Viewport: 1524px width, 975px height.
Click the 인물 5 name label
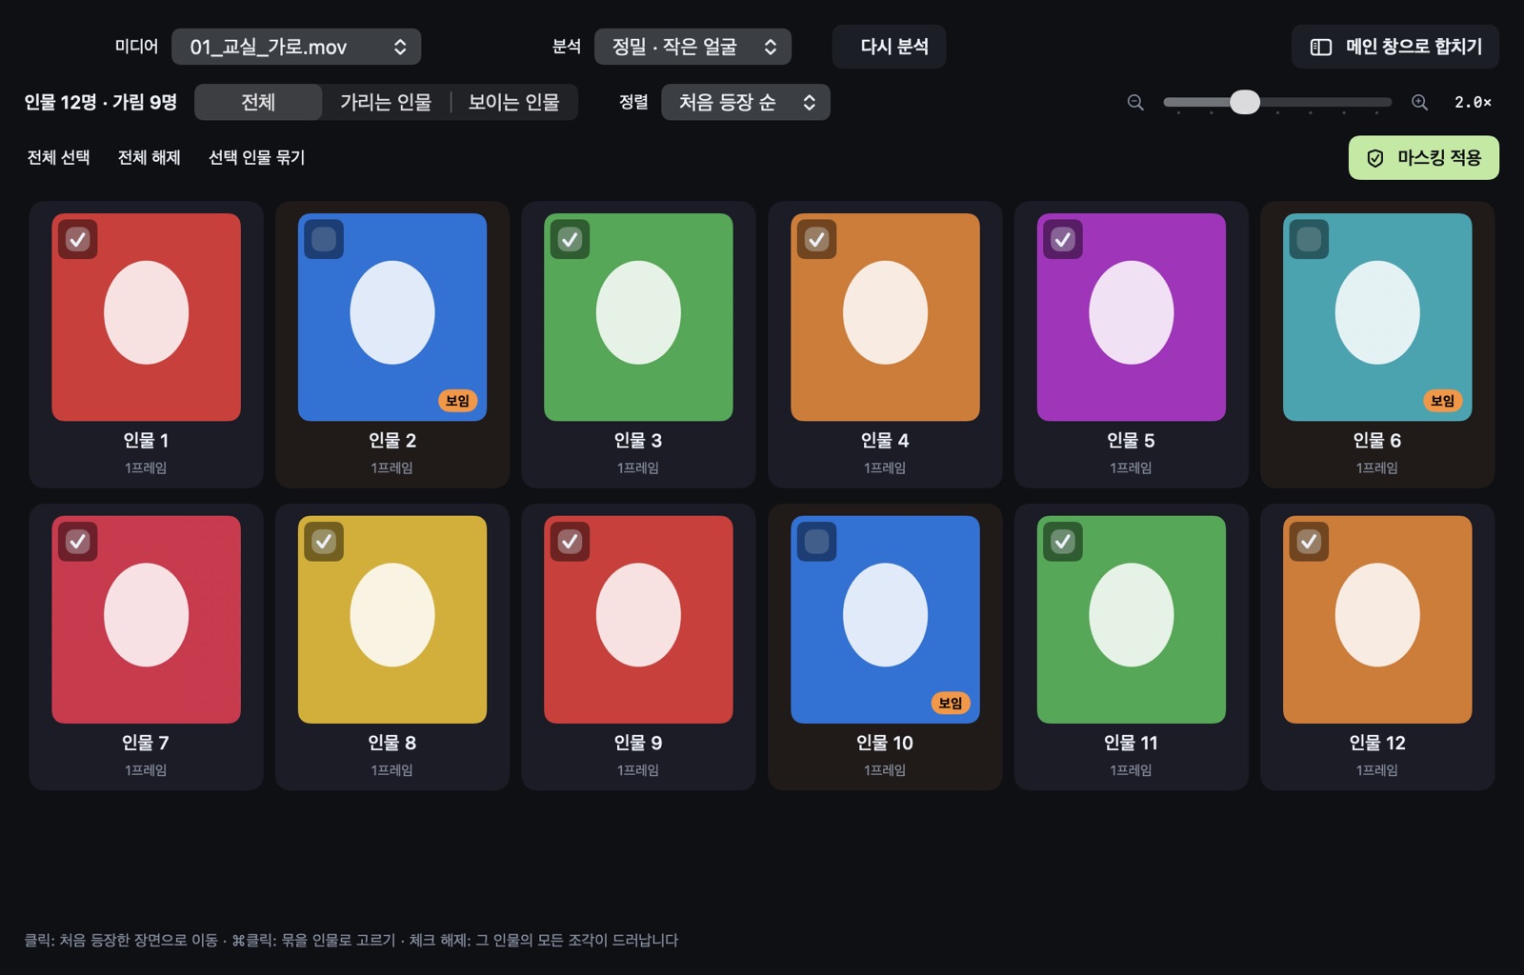[1131, 440]
